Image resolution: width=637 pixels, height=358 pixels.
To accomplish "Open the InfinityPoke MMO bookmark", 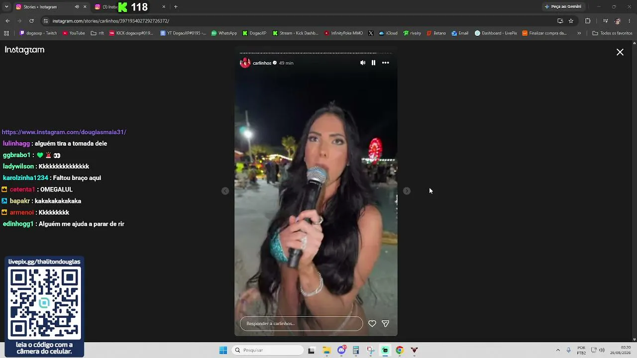I will (x=343, y=33).
